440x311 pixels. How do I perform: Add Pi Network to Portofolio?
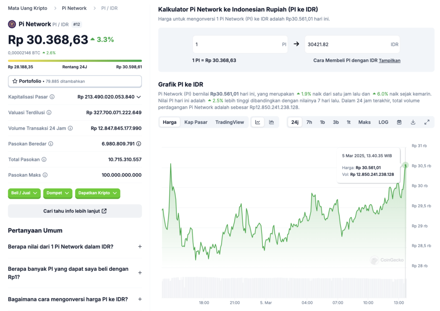point(75,81)
